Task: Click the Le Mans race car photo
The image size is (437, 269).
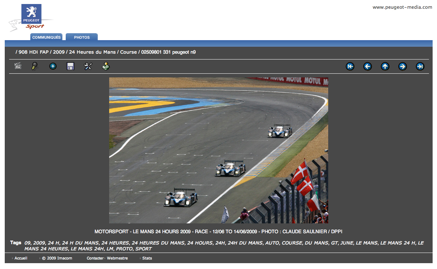Action: click(x=218, y=150)
